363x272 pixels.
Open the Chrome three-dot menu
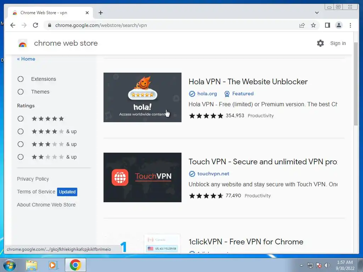(350, 25)
